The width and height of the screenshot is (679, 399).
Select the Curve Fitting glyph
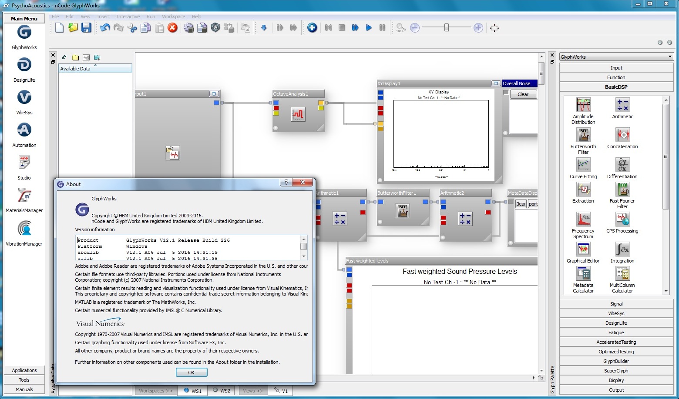click(x=583, y=169)
